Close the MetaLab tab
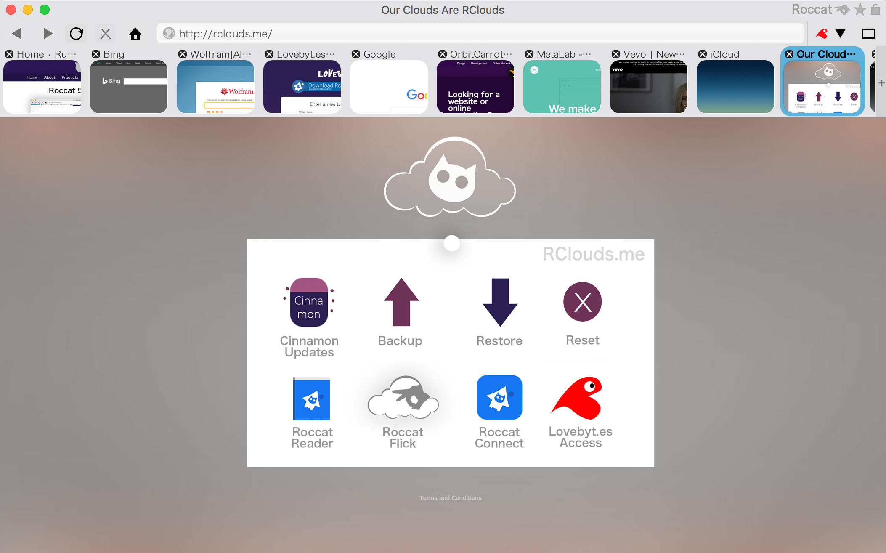Viewport: 886px width, 553px height. pos(529,54)
